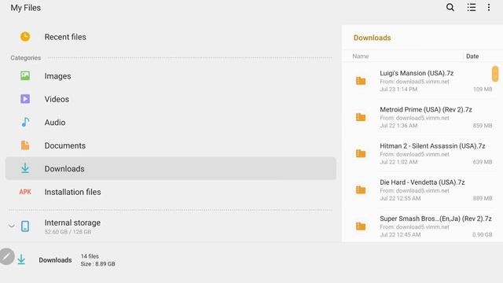This screenshot has width=503, height=283.
Task: Open the Videos category
Action: [x=171, y=99]
